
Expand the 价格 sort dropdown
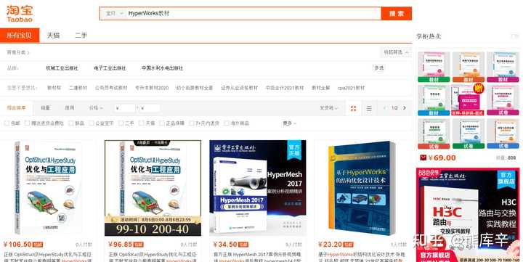point(96,108)
